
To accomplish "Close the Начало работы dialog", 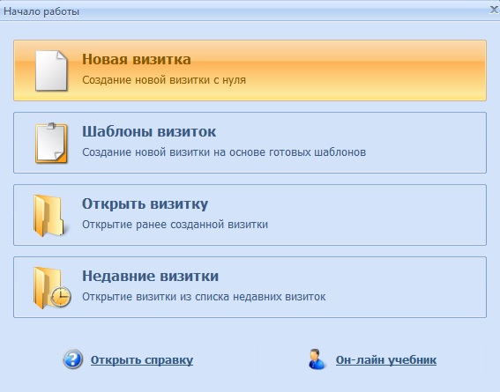I will [494, 11].
